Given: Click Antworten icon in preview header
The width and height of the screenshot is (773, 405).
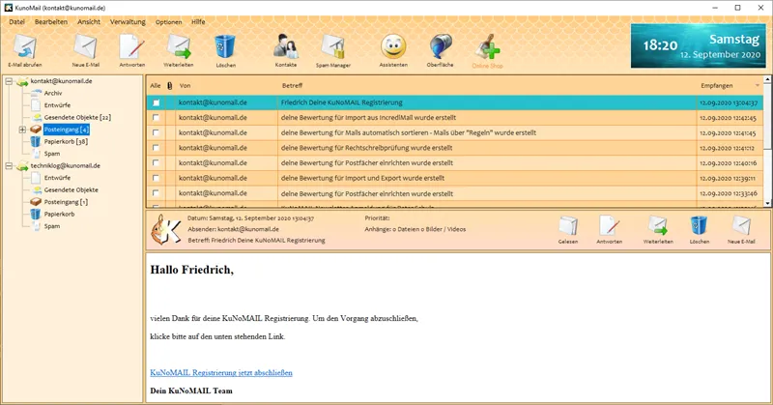Looking at the screenshot, I should [610, 226].
